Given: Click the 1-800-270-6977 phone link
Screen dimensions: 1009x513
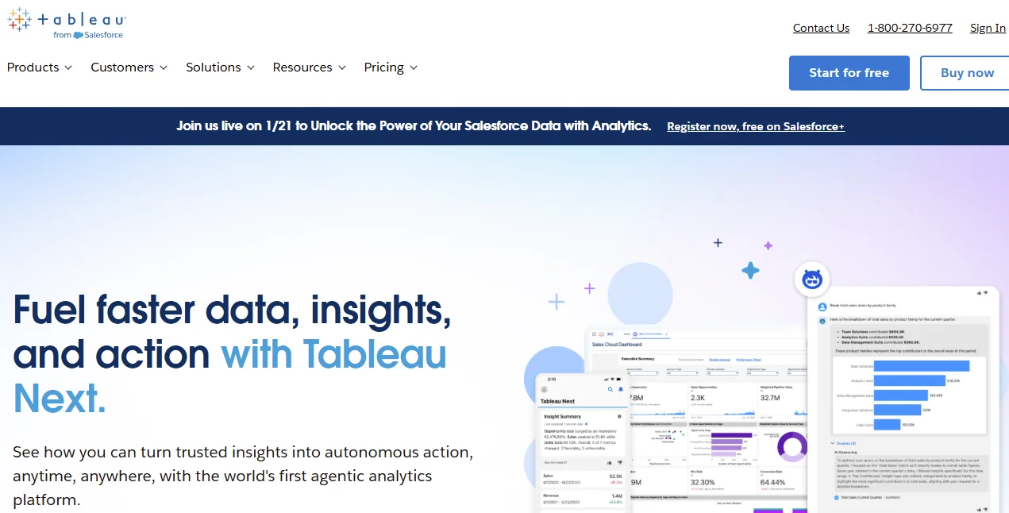Looking at the screenshot, I should (x=910, y=28).
